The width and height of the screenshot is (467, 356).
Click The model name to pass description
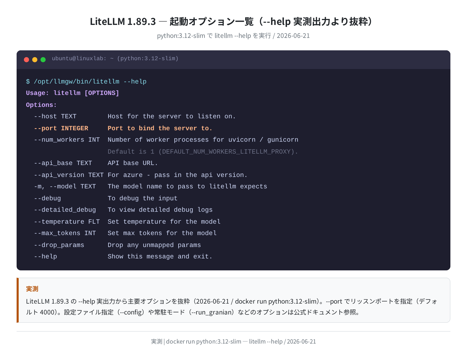click(x=187, y=187)
